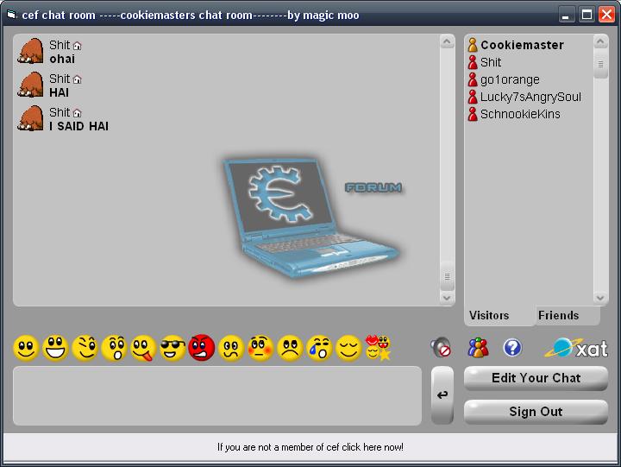Click the visitors list scrollbar thumb
This screenshot has width=621, height=467.
600,64
